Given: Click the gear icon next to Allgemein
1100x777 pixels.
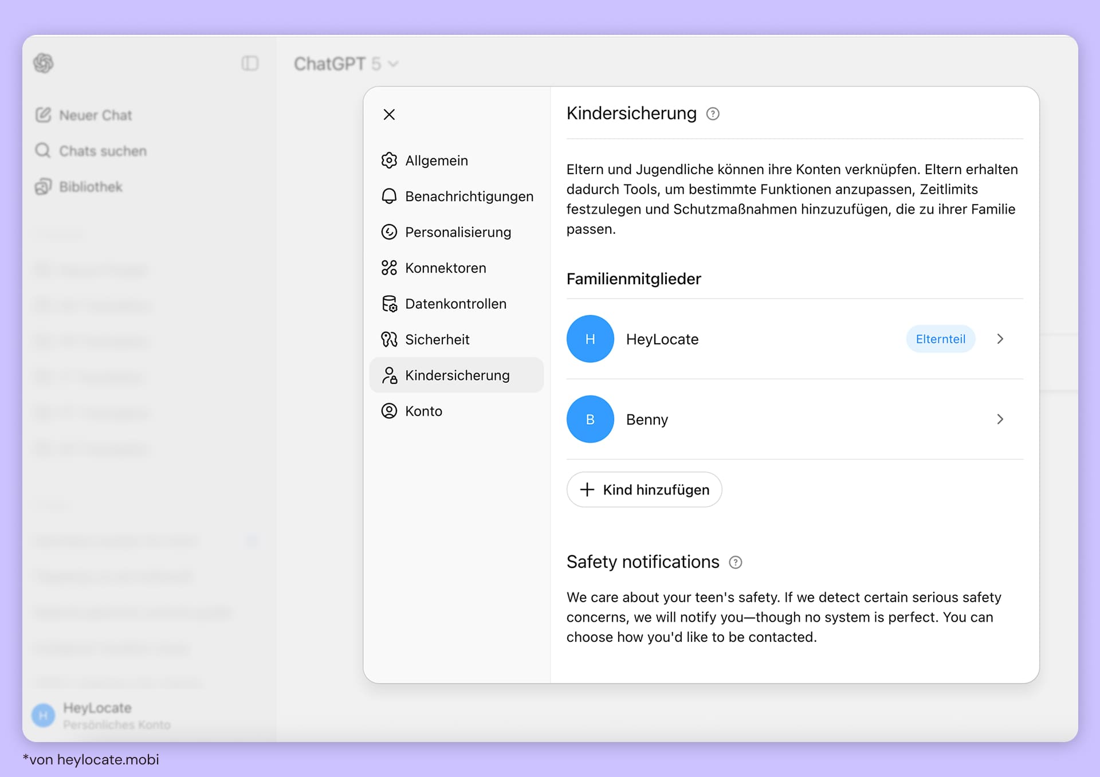Looking at the screenshot, I should point(389,160).
